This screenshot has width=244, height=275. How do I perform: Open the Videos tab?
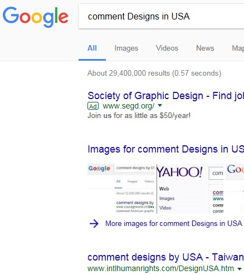coord(167,48)
